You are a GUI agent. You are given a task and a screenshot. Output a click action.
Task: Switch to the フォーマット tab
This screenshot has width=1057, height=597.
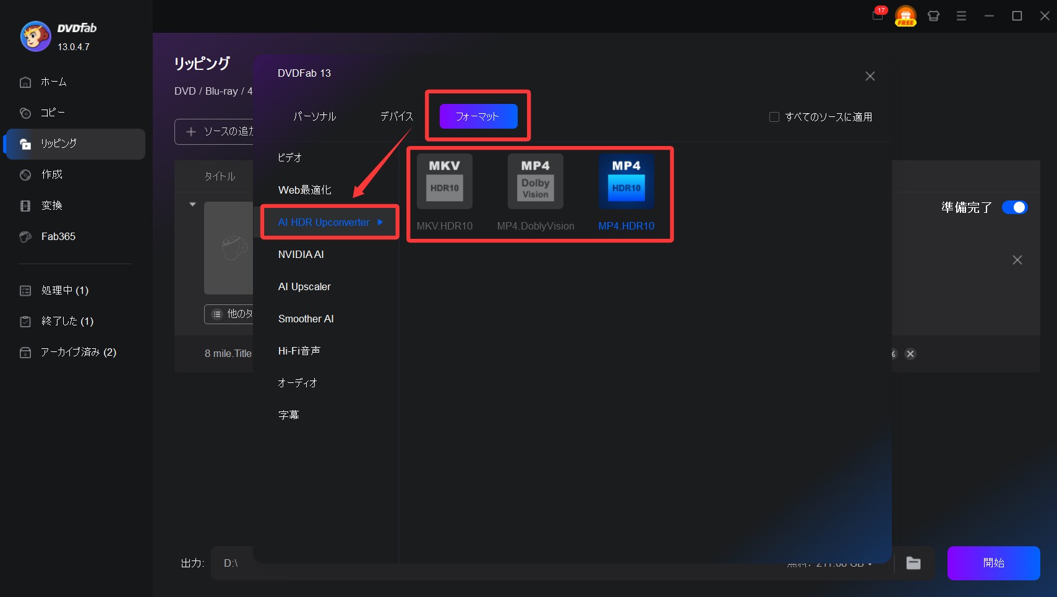click(478, 116)
